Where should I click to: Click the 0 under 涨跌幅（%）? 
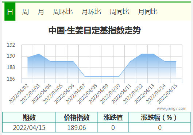(x=160, y=128)
